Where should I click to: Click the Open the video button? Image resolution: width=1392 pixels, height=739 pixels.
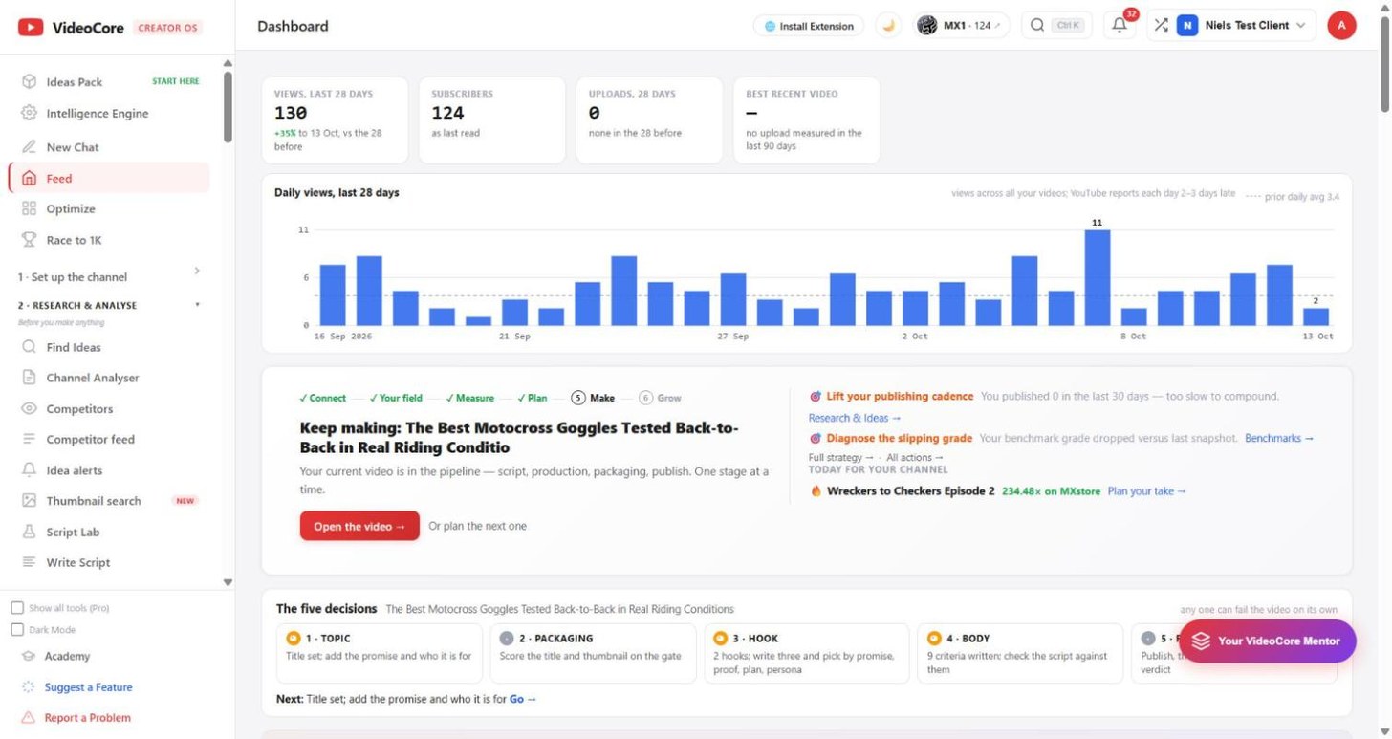pyautogui.click(x=359, y=526)
